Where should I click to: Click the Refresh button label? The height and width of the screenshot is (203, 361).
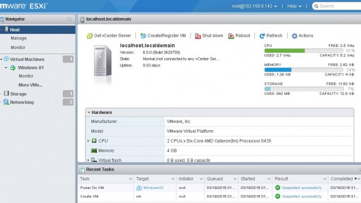(274, 36)
